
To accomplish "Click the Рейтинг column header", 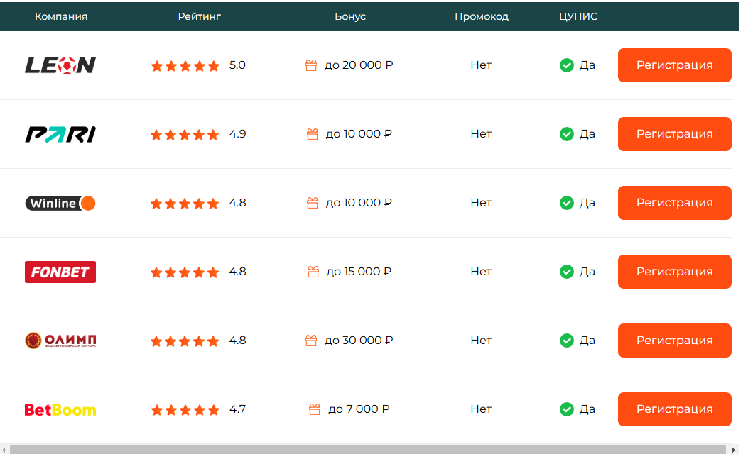I will pyautogui.click(x=200, y=17).
